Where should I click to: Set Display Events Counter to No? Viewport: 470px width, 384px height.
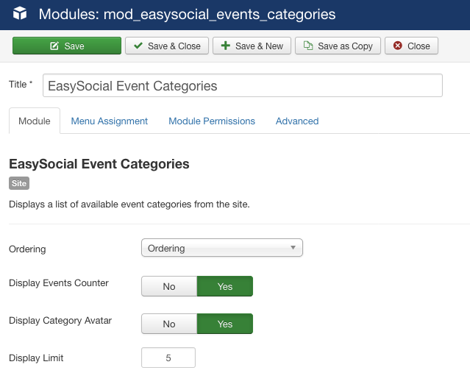click(169, 286)
